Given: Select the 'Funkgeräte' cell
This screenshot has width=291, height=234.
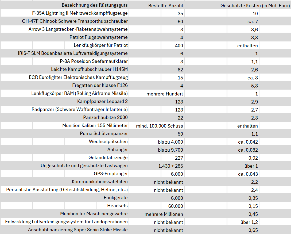Looking at the screenshot, I should pos(116,198).
